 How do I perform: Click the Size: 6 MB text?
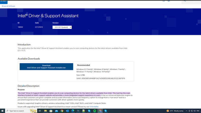pyautogui.click(x=80, y=75)
